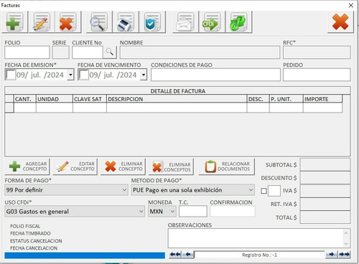Image resolution: width=359 pixels, height=264 pixels.
Task: Click the CONFIRMACION input field
Action: pyautogui.click(x=233, y=212)
